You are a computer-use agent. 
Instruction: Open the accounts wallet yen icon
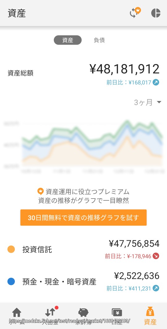[117, 312]
